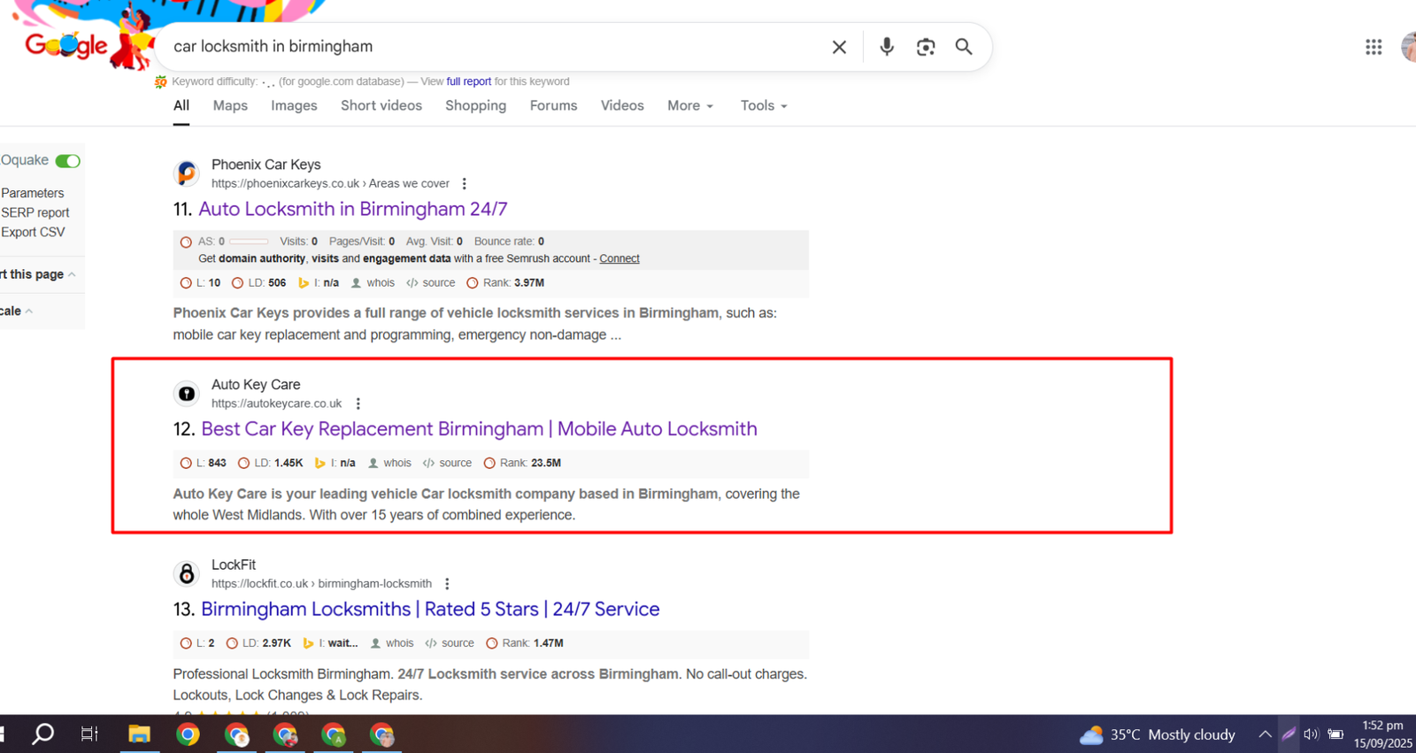Click inside the Google search field
The height and width of the screenshot is (753, 1416).
click(487, 47)
